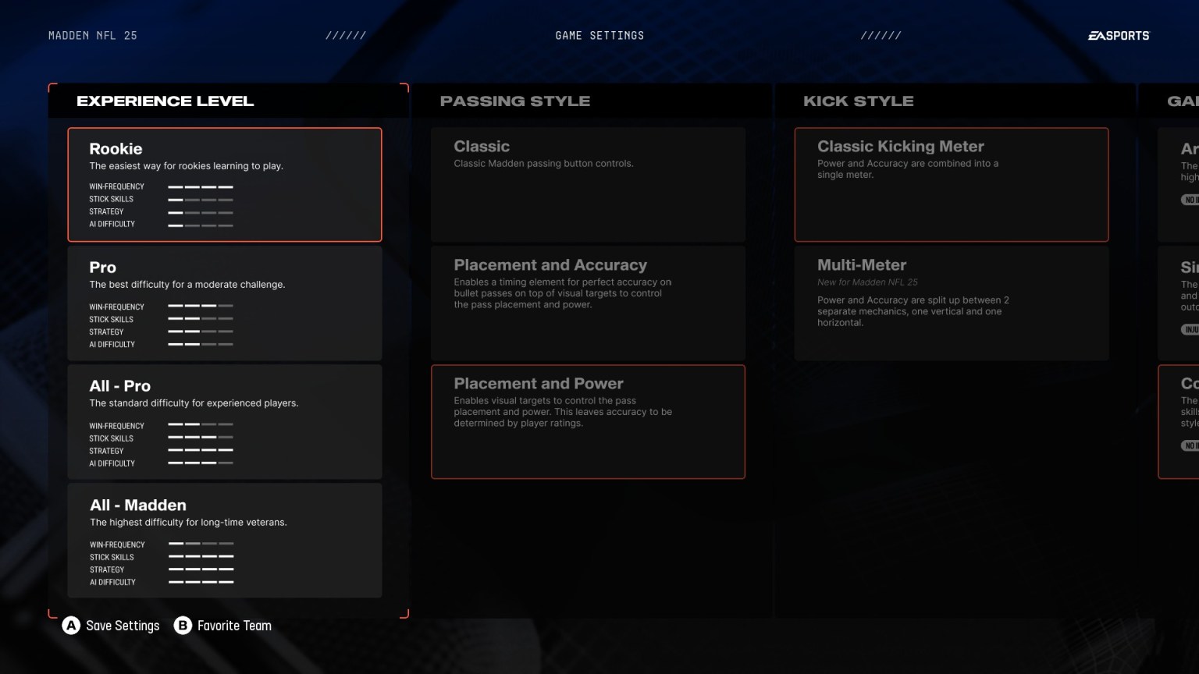Switch to the Passing Style column header
This screenshot has height=674, width=1199.
click(515, 101)
